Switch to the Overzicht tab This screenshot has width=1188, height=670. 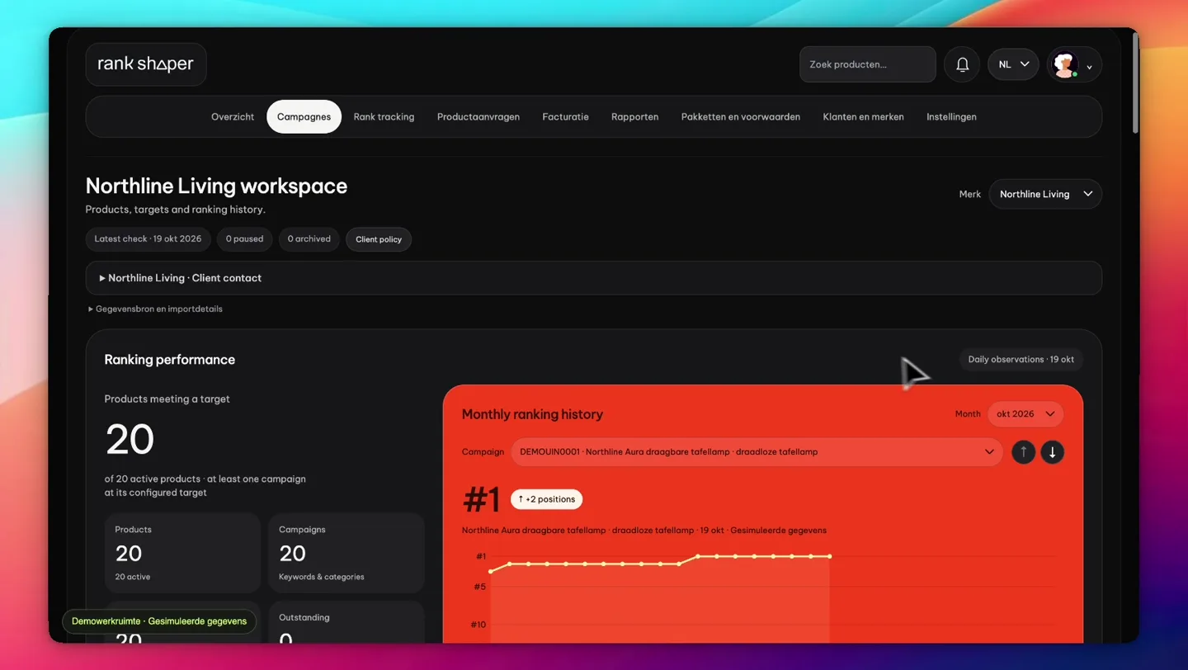(x=233, y=116)
